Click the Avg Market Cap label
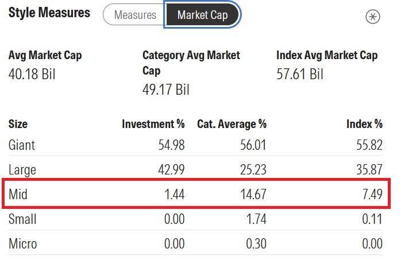This screenshot has width=420, height=260. click(45, 56)
